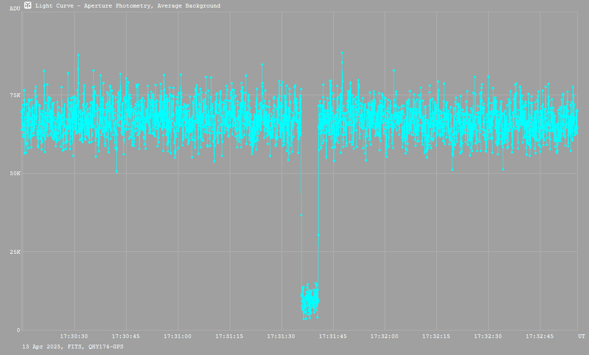Screen dimensions: 589x355
Task: Click the occultation dip minimum in the light curve
Action: [x=310, y=301]
